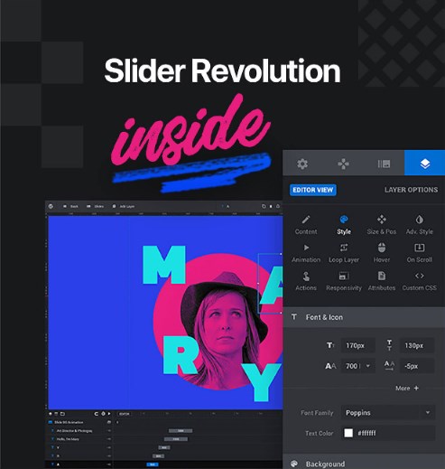Viewport: 445px width, 469px height.
Task: Open the Poppins font family dropdown
Action: 388,413
